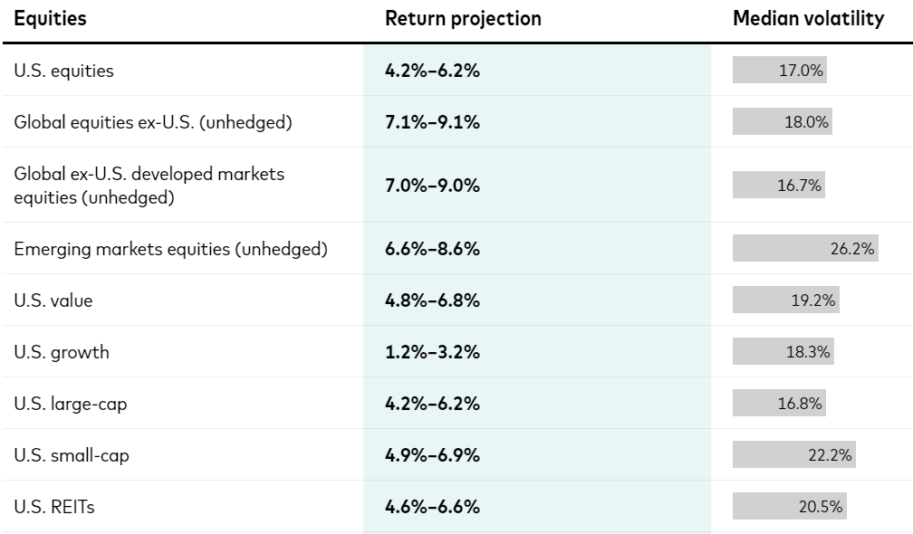Click the 1.2%–3.2% return projection
The image size is (913, 534).
tap(432, 352)
